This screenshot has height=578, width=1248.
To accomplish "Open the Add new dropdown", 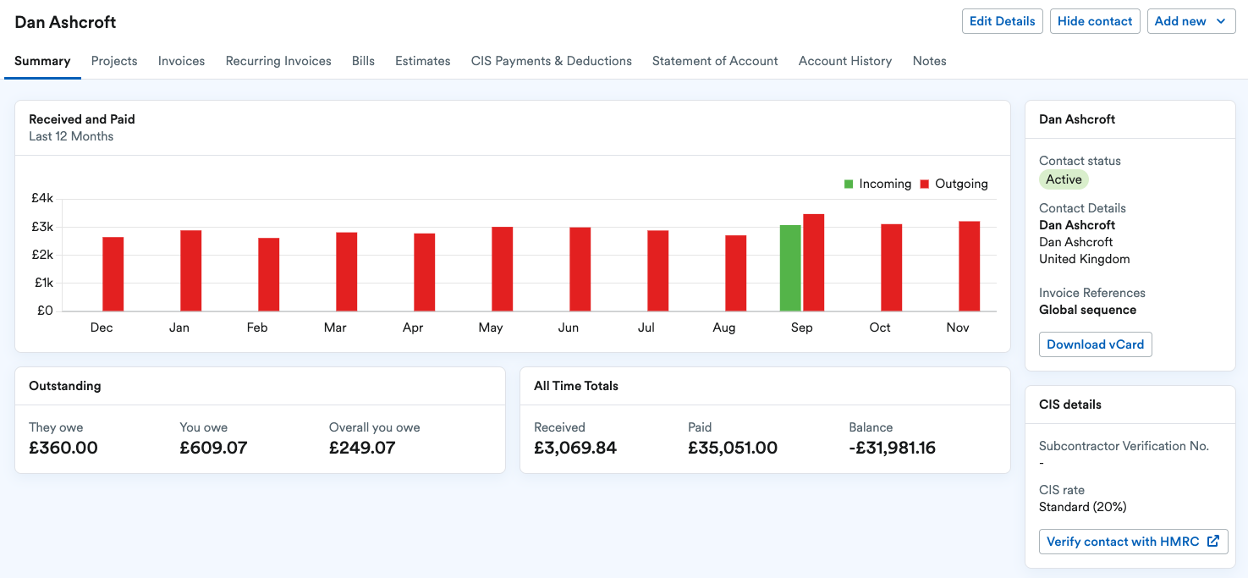I will pos(1191,21).
